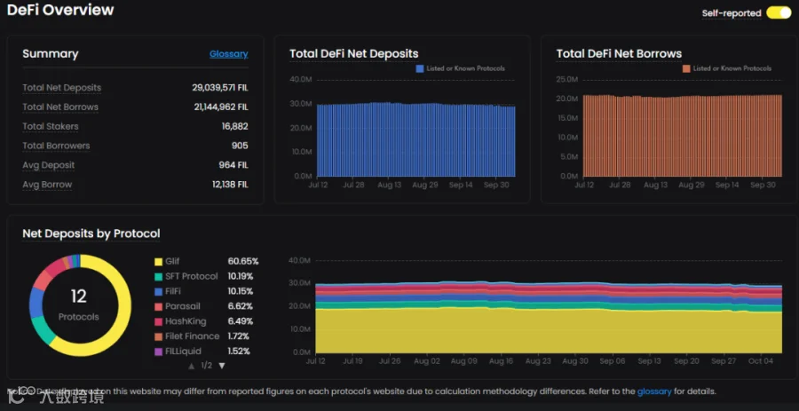The image size is (799, 411).
Task: Go to the previous legend page arrow
Action: click(x=192, y=366)
